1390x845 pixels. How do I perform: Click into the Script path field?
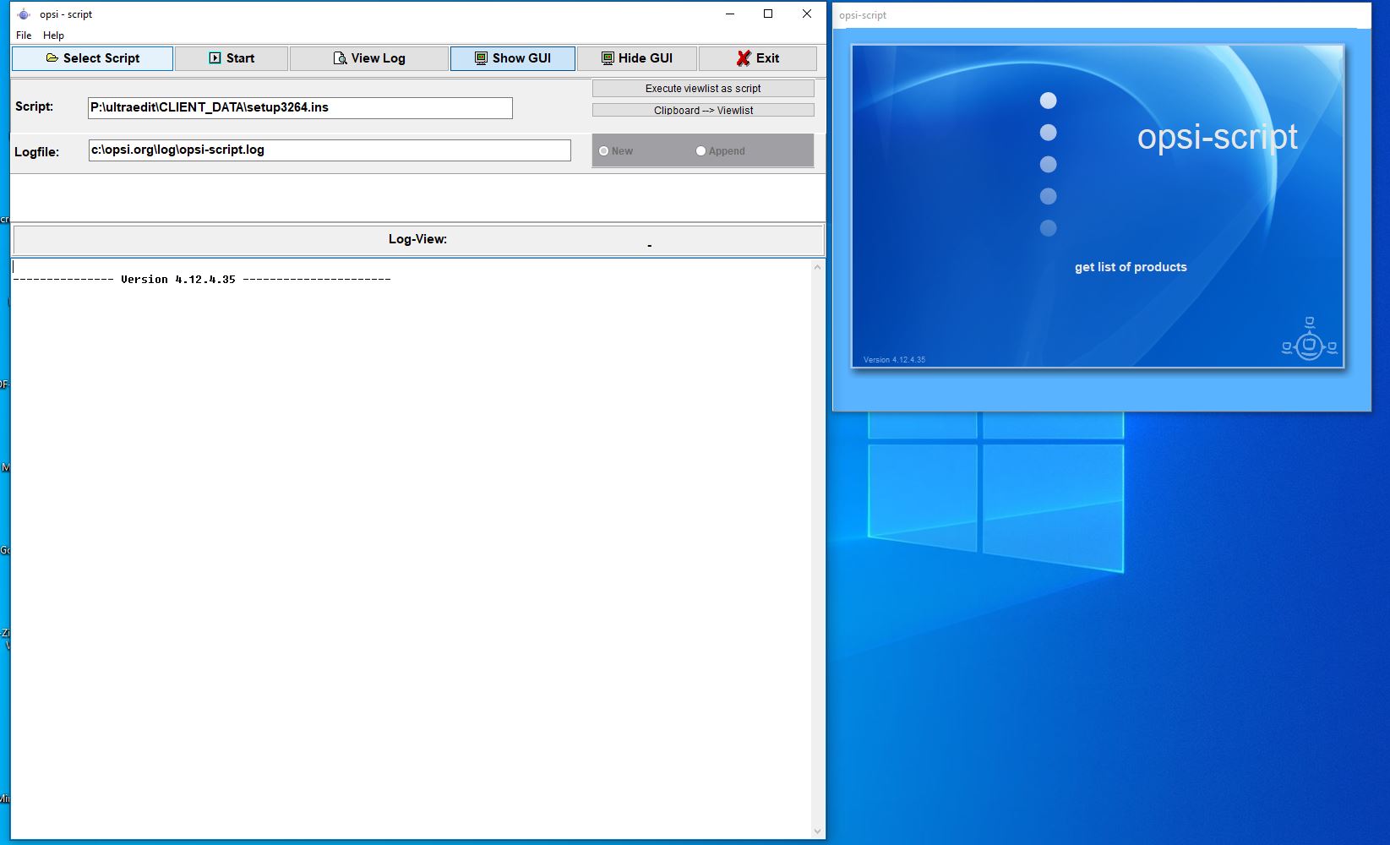[300, 108]
